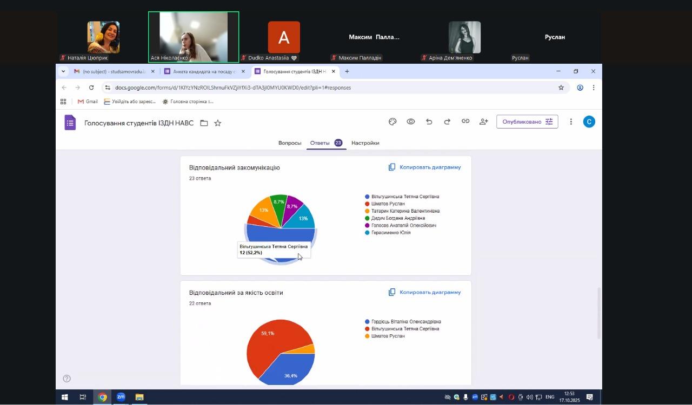Move form using the folder icon
The image size is (692, 405).
[204, 123]
